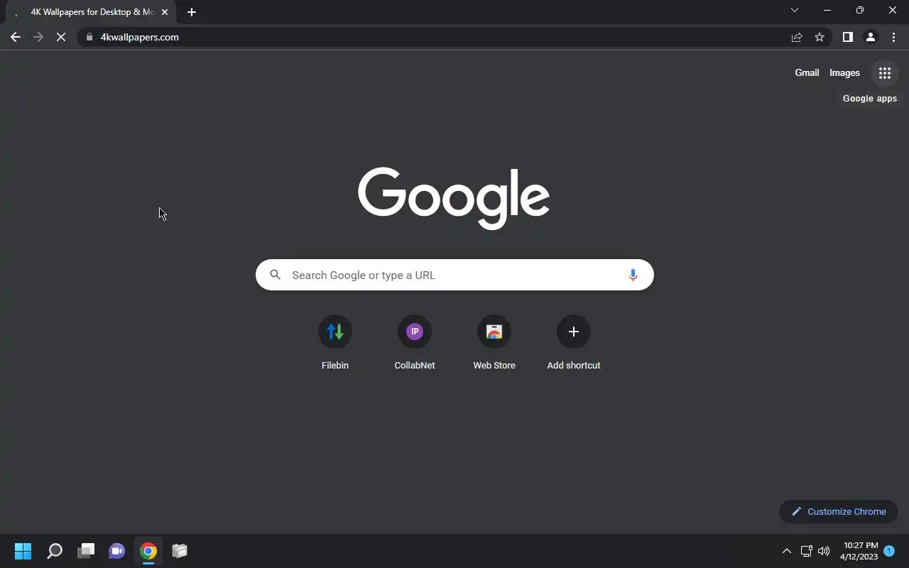Viewport: 909px width, 568px height.
Task: Click the magnifier icon in the search box
Action: click(x=276, y=275)
